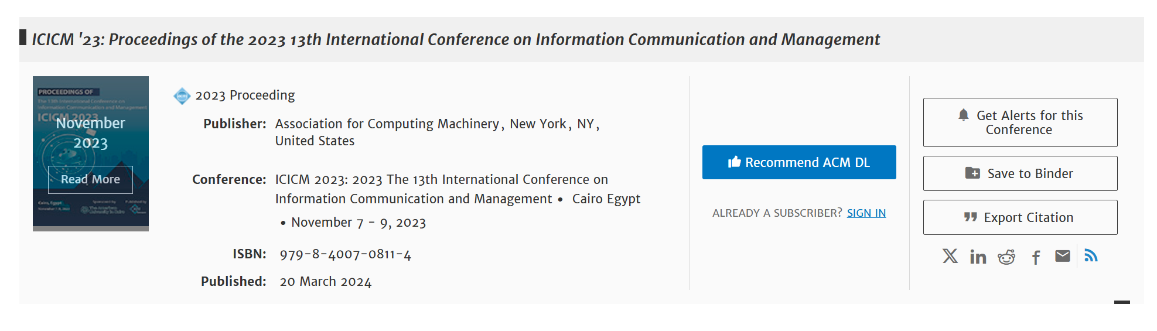Viewport: 1157px width, 331px height.
Task: Open the ICICM proceedings cover thumbnail
Action: click(91, 153)
